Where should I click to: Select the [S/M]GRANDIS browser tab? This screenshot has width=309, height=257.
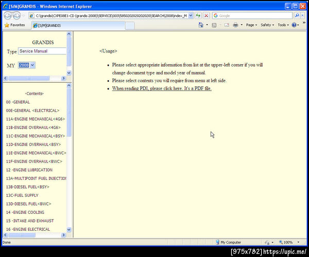tap(78, 25)
